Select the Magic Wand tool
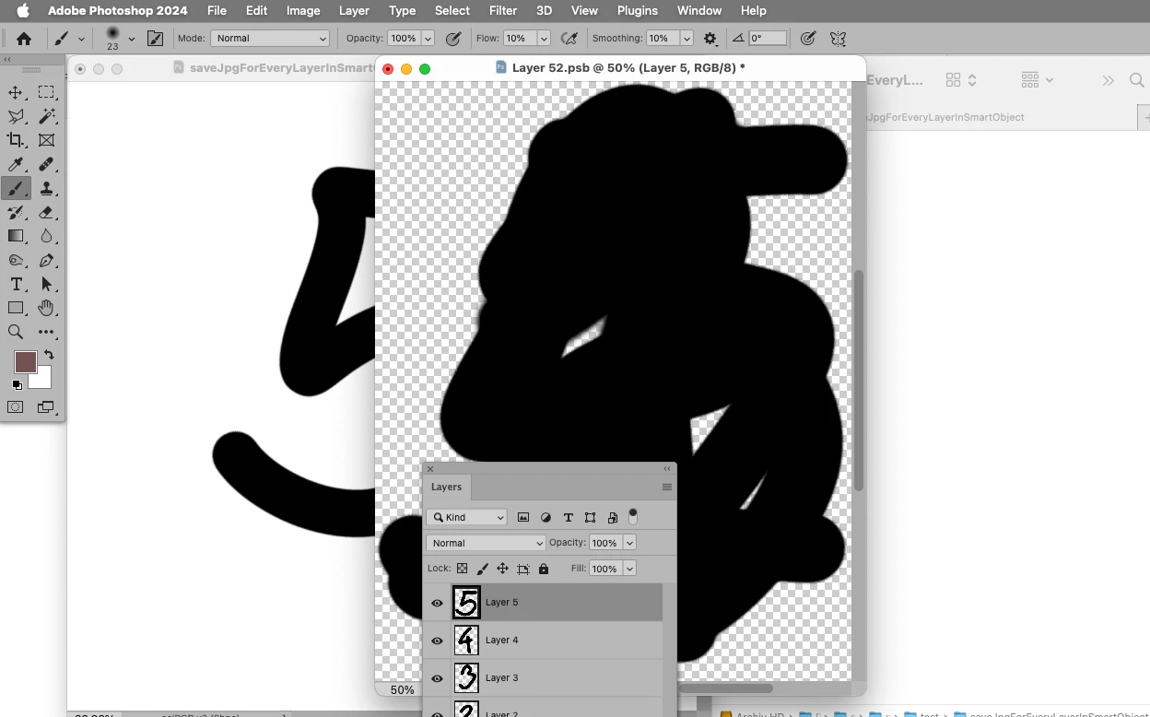The image size is (1150, 717). pyautogui.click(x=46, y=116)
